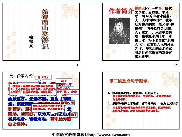The image size is (182, 137).
Task: Click the red 柳宗元 name in biography
Action: click(x=140, y=8)
